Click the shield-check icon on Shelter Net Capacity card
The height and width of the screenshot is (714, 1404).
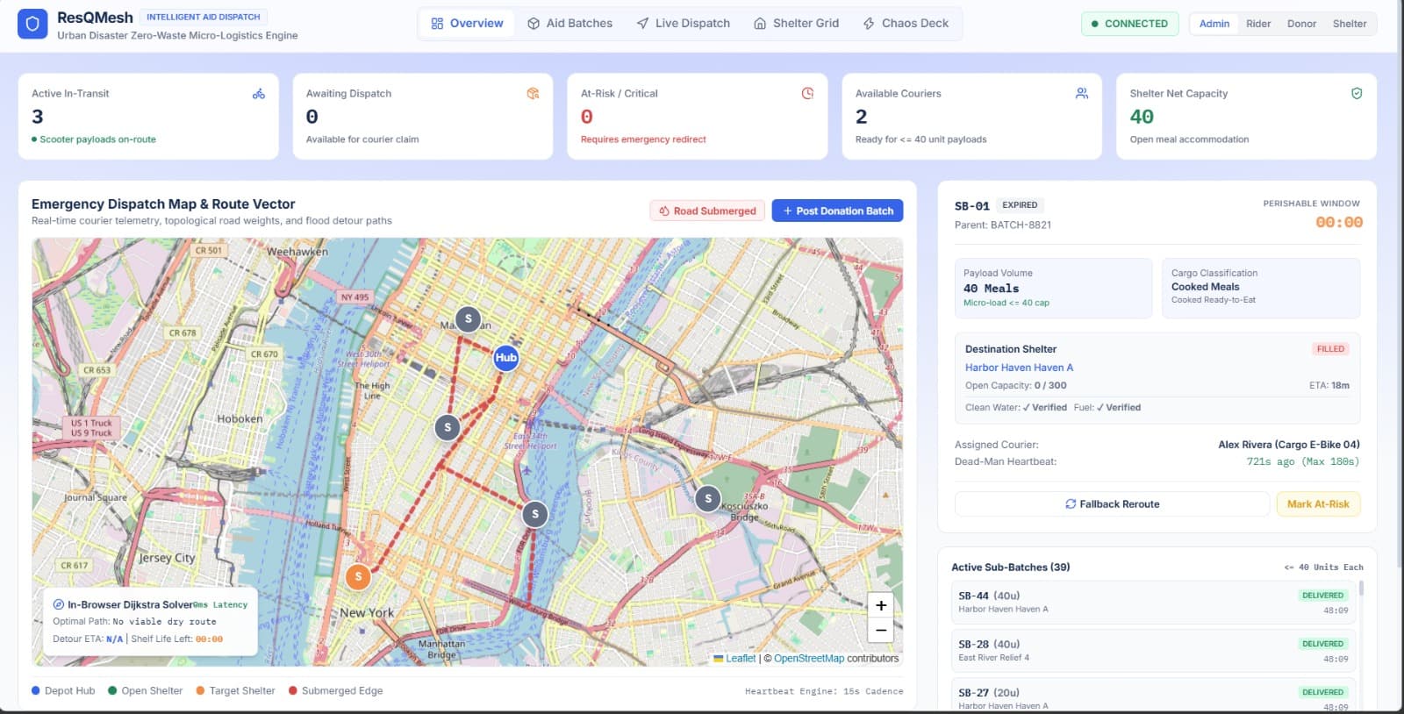[1357, 94]
